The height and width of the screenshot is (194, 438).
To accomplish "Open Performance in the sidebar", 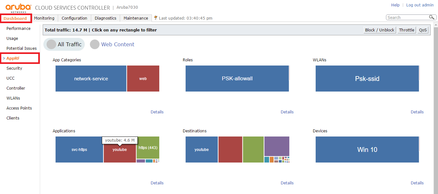I will [19, 28].
